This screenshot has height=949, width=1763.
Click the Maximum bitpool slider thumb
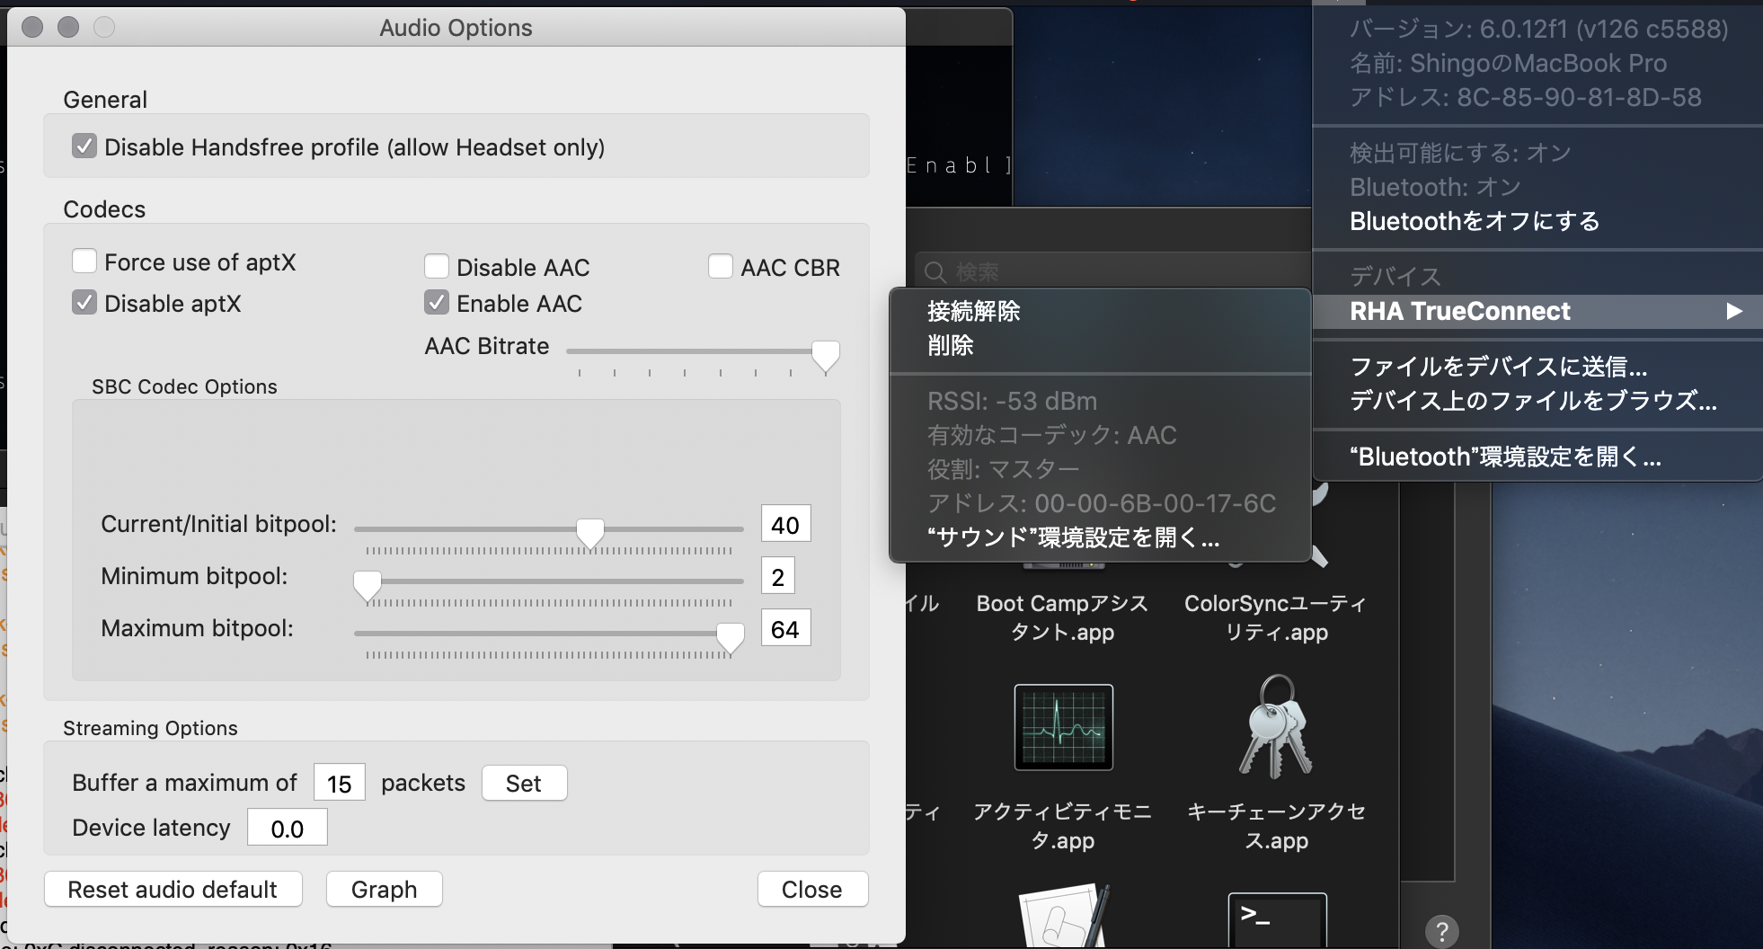[x=731, y=637]
